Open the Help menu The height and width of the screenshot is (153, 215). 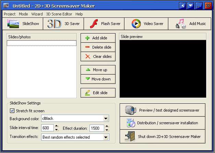click(79, 14)
